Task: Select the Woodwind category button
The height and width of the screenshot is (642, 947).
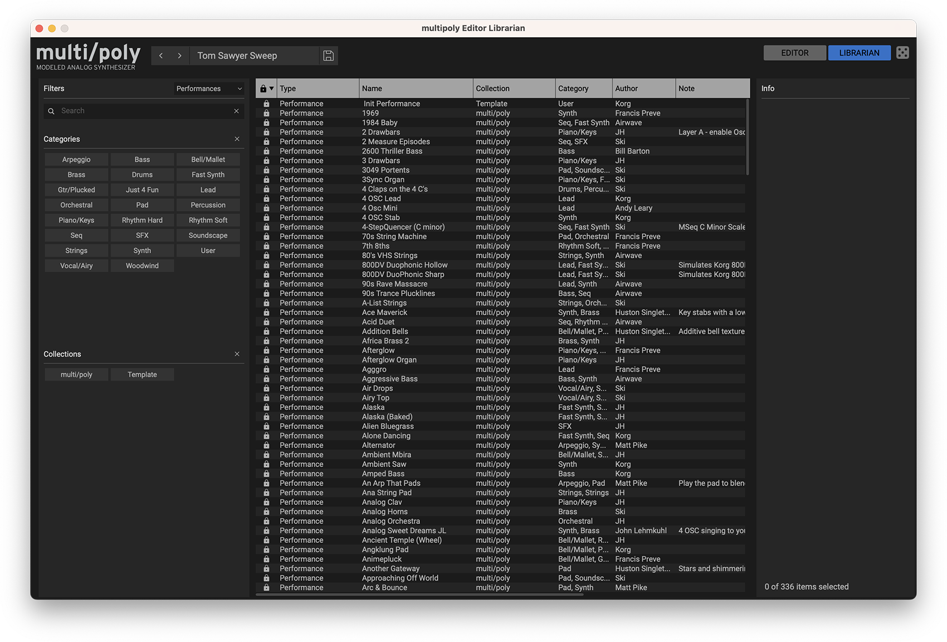Action: click(142, 266)
